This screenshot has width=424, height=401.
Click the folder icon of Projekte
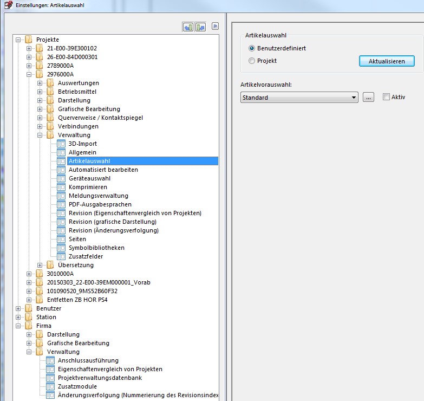29,40
